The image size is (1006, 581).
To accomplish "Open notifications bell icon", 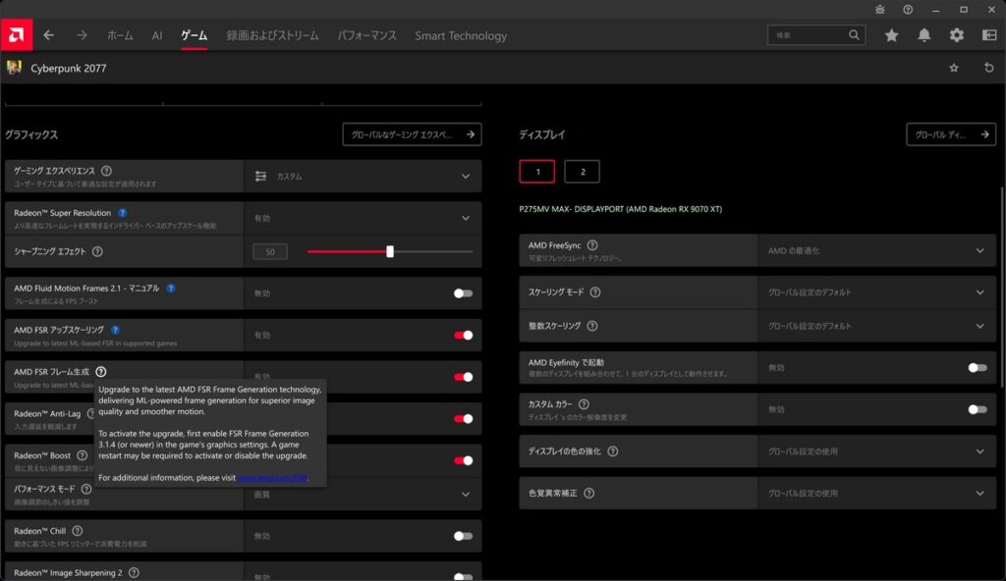I will pos(924,35).
